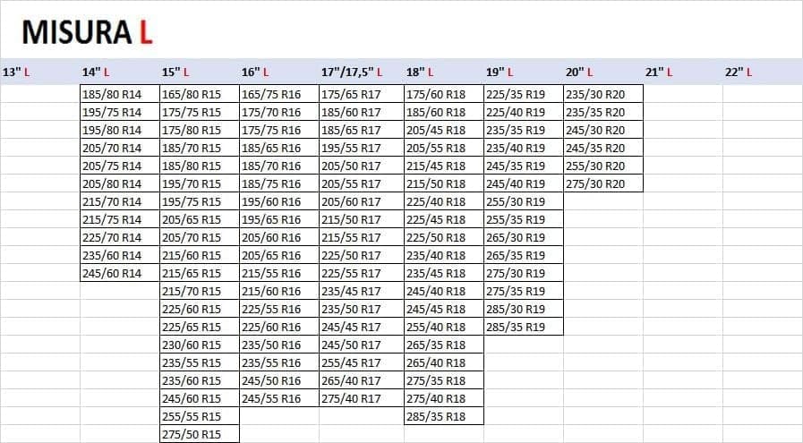Image resolution: width=803 pixels, height=443 pixels.
Task: Click cell 195/75 R14
Action: point(120,112)
